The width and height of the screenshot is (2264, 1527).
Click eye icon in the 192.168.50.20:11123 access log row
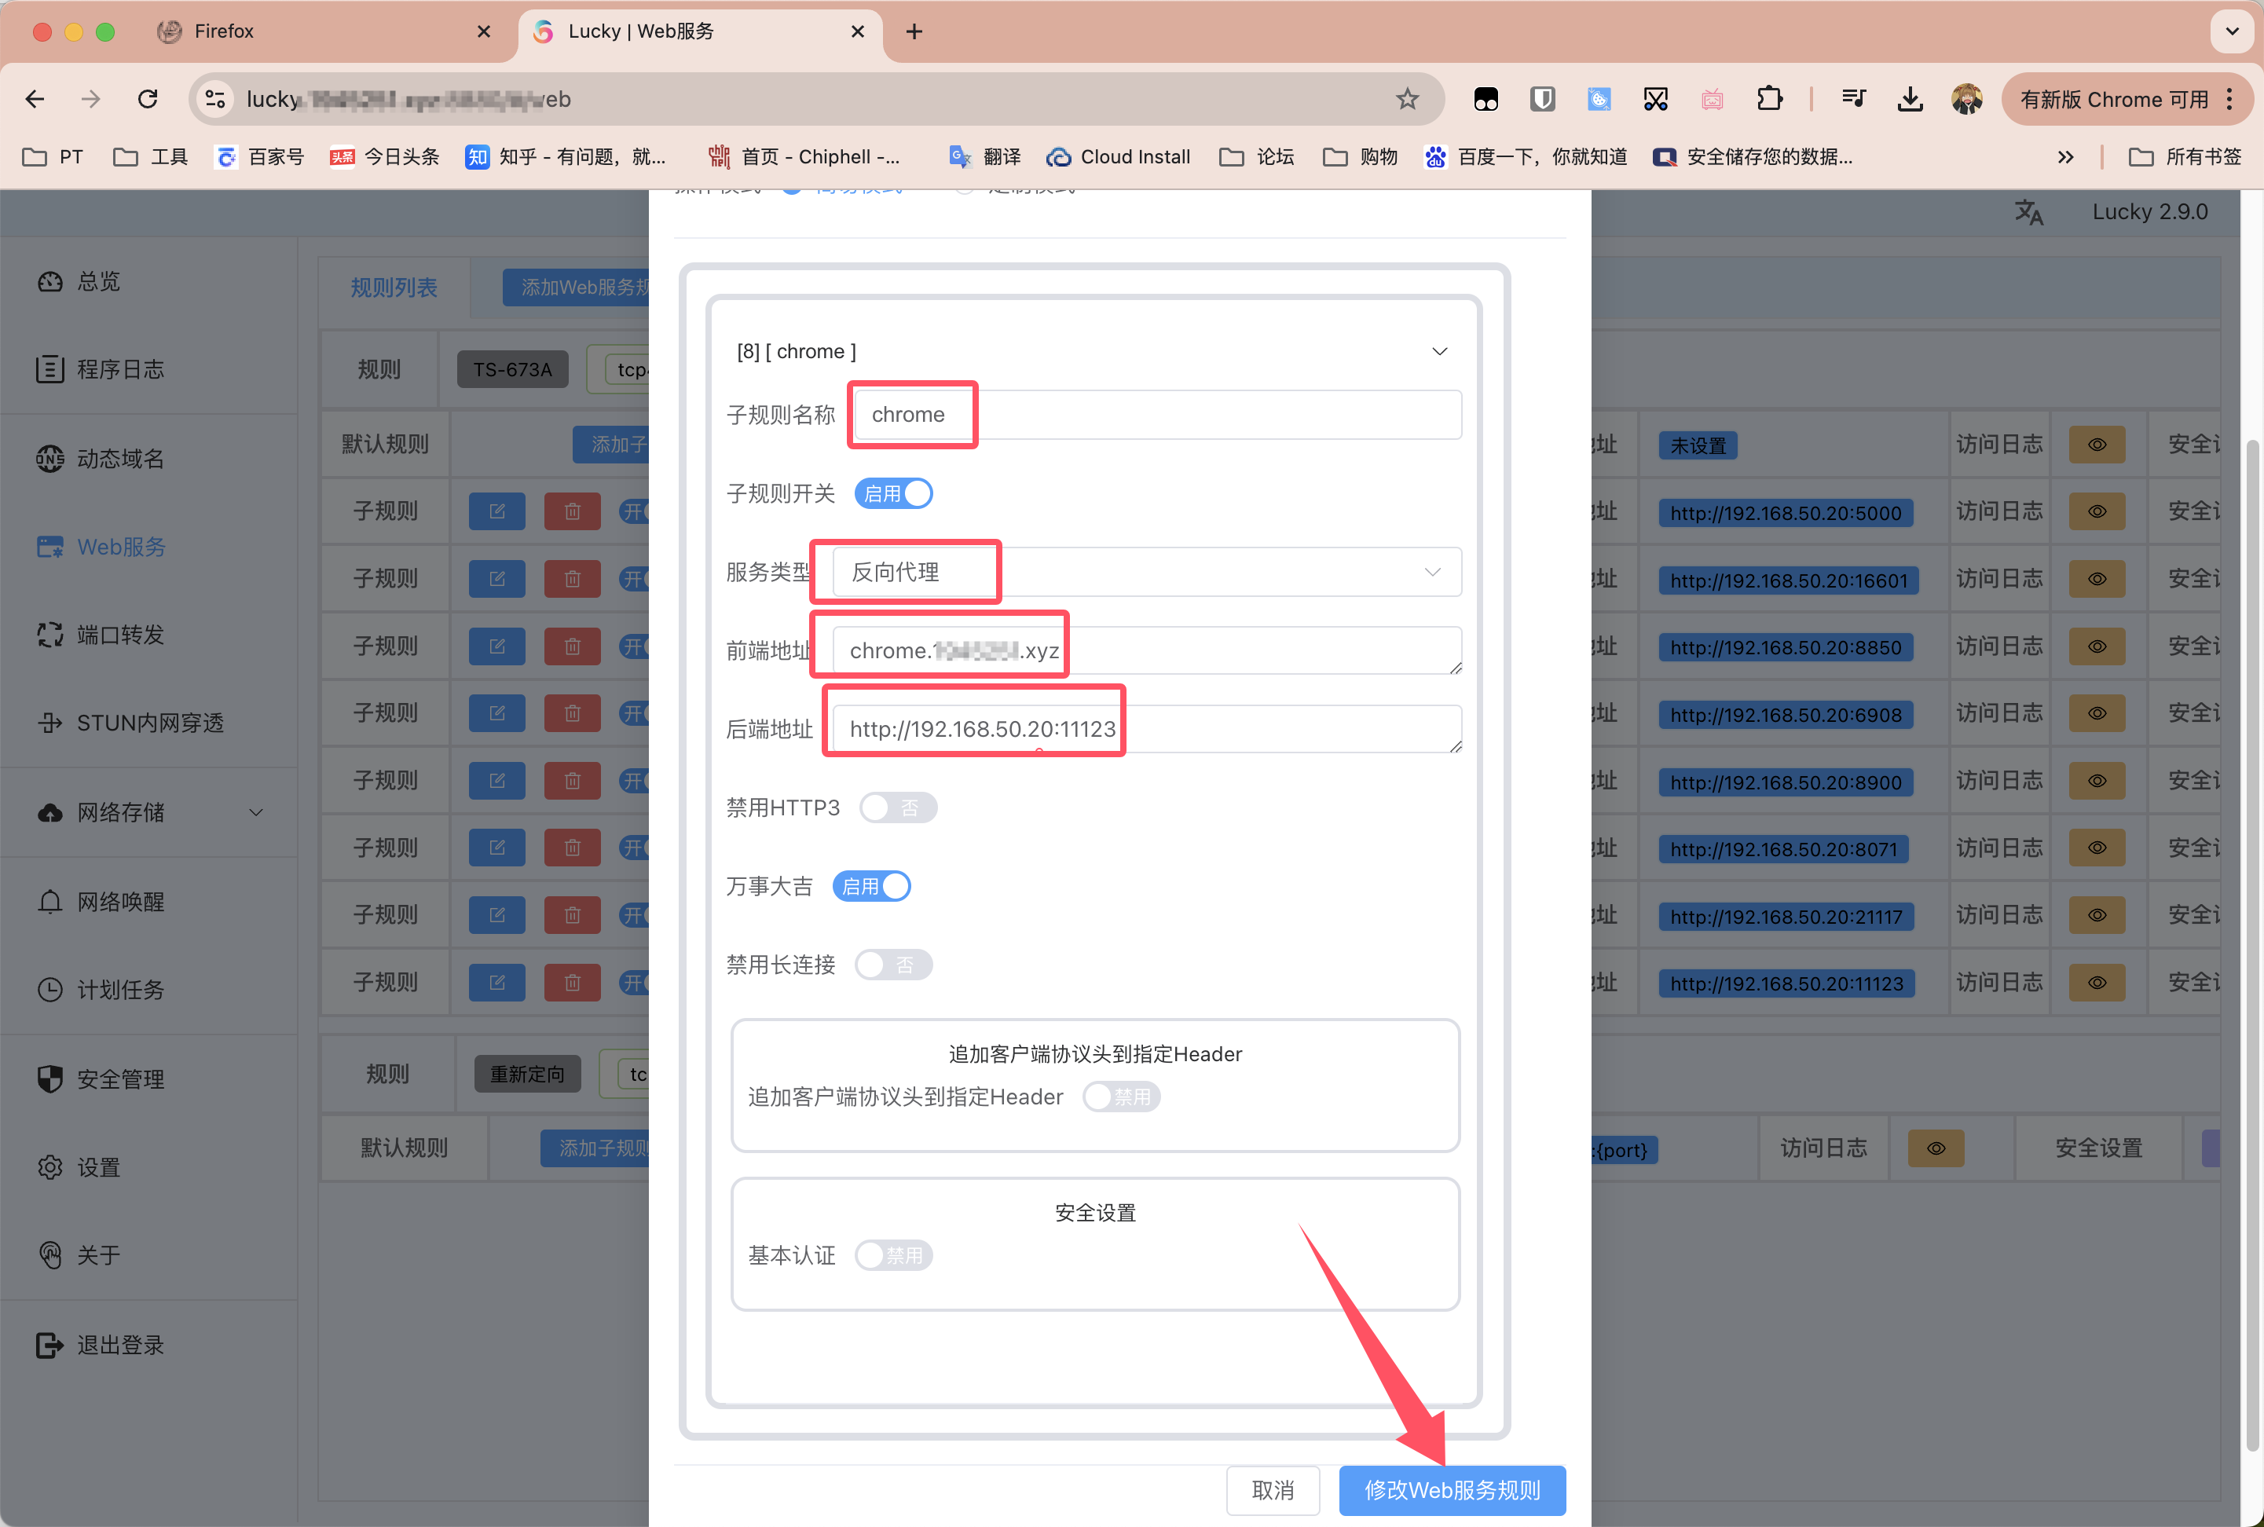click(2097, 982)
